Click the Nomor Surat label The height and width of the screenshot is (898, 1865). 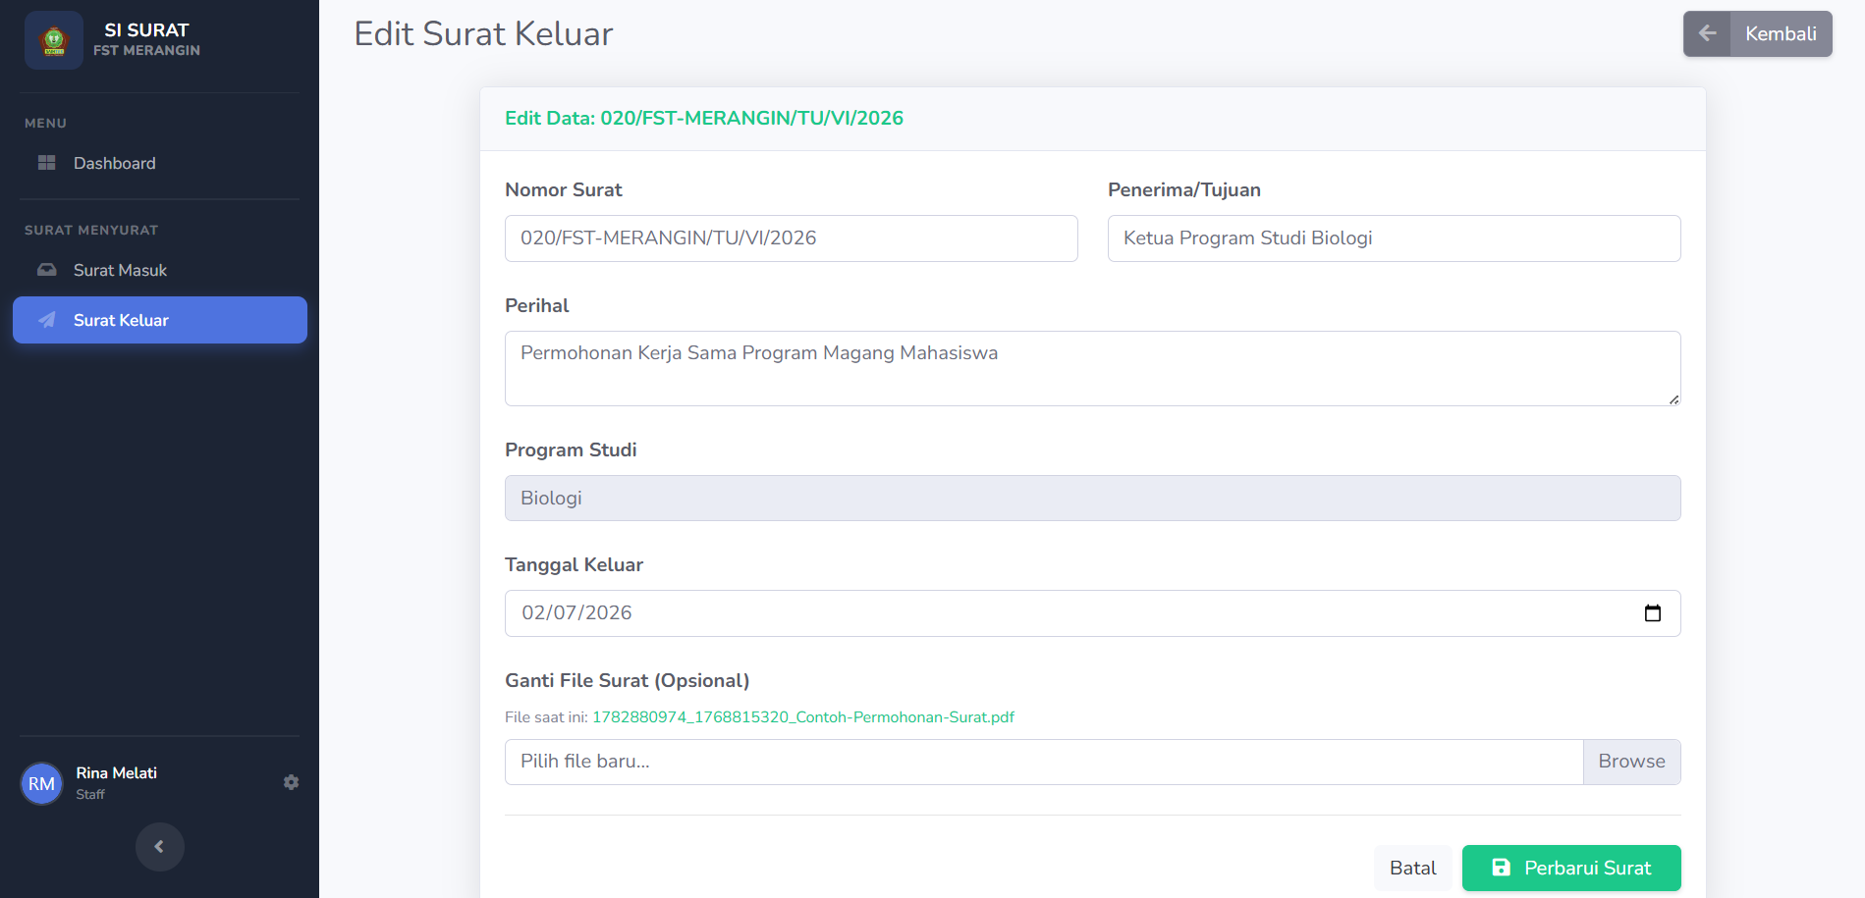(564, 189)
